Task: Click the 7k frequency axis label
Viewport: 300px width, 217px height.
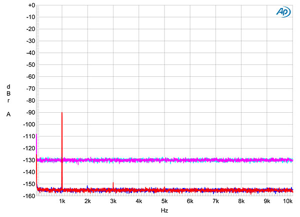Action: pyautogui.click(x=215, y=201)
